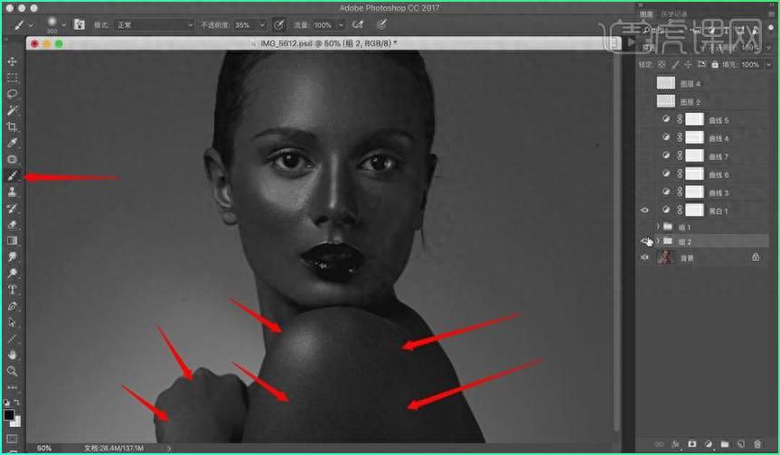
Task: Toggle visibility of 黑白 1 layer
Action: coord(644,209)
